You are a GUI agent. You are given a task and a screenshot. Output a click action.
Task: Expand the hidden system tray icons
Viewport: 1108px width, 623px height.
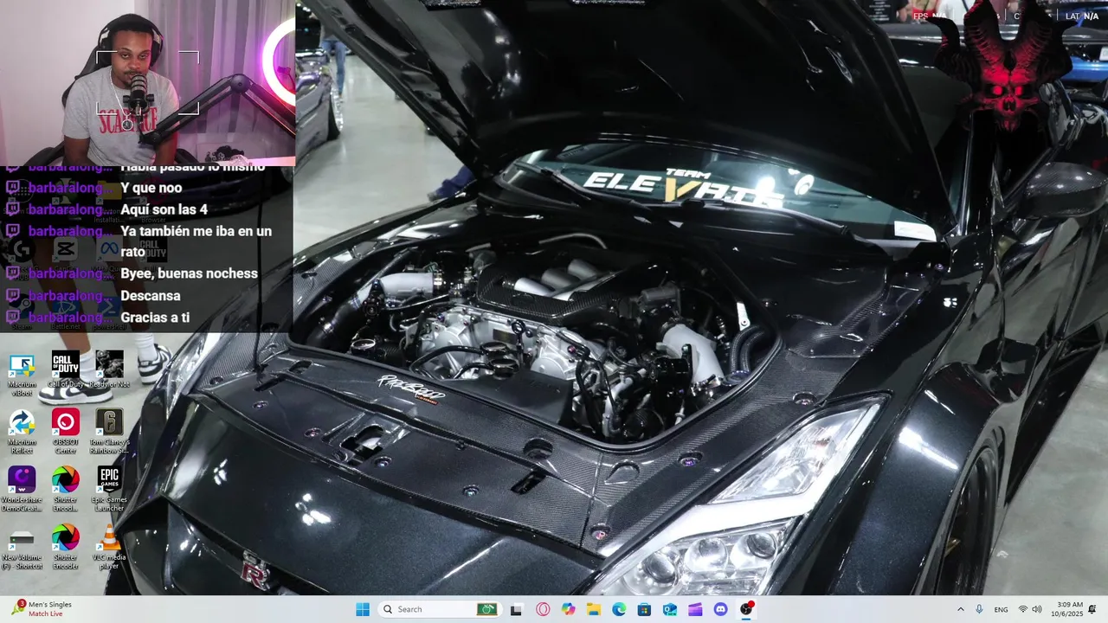pos(960,609)
